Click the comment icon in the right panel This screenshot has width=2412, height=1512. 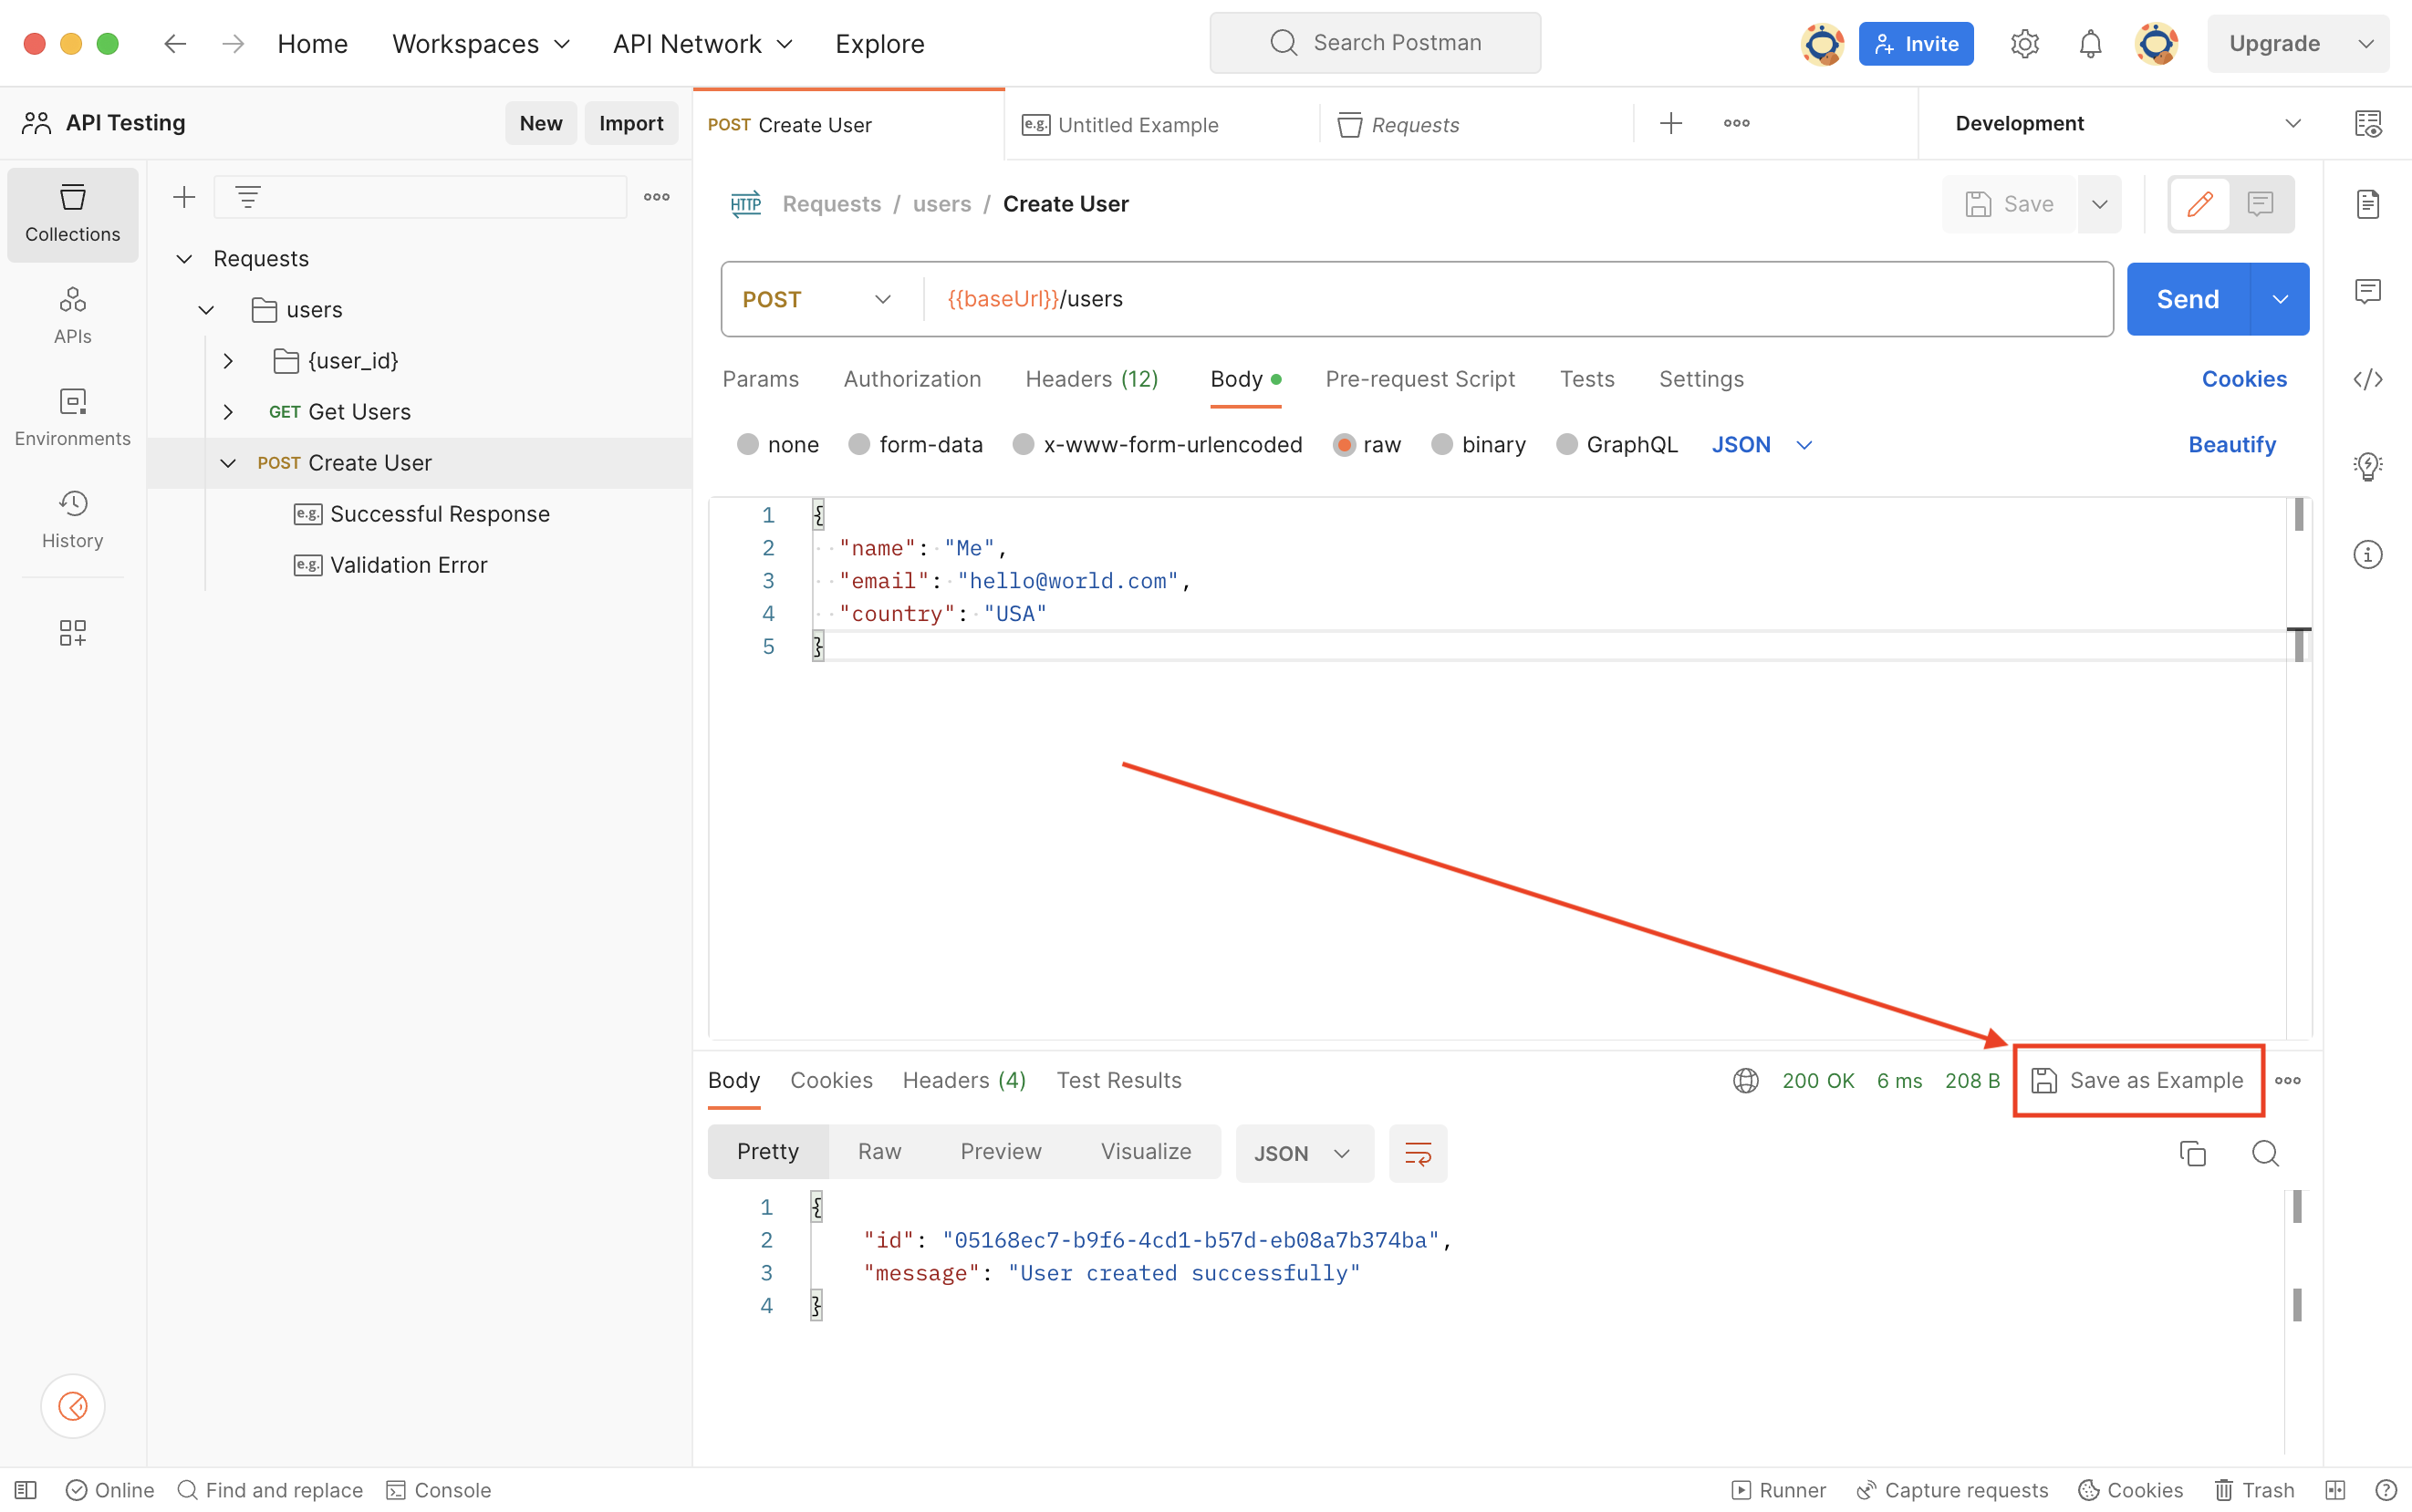(2366, 291)
